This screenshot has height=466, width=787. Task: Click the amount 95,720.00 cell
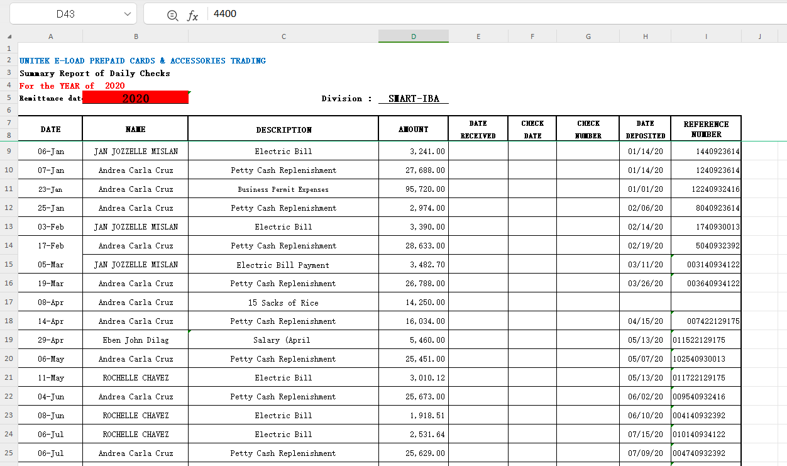pyautogui.click(x=413, y=189)
